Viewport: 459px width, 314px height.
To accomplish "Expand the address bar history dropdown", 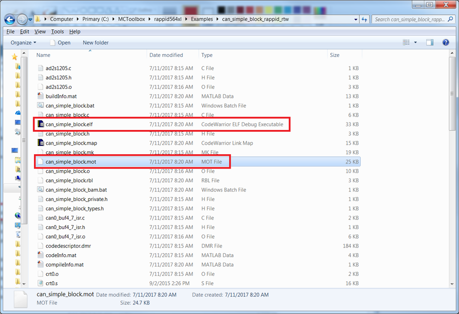I will pyautogui.click(x=356, y=19).
